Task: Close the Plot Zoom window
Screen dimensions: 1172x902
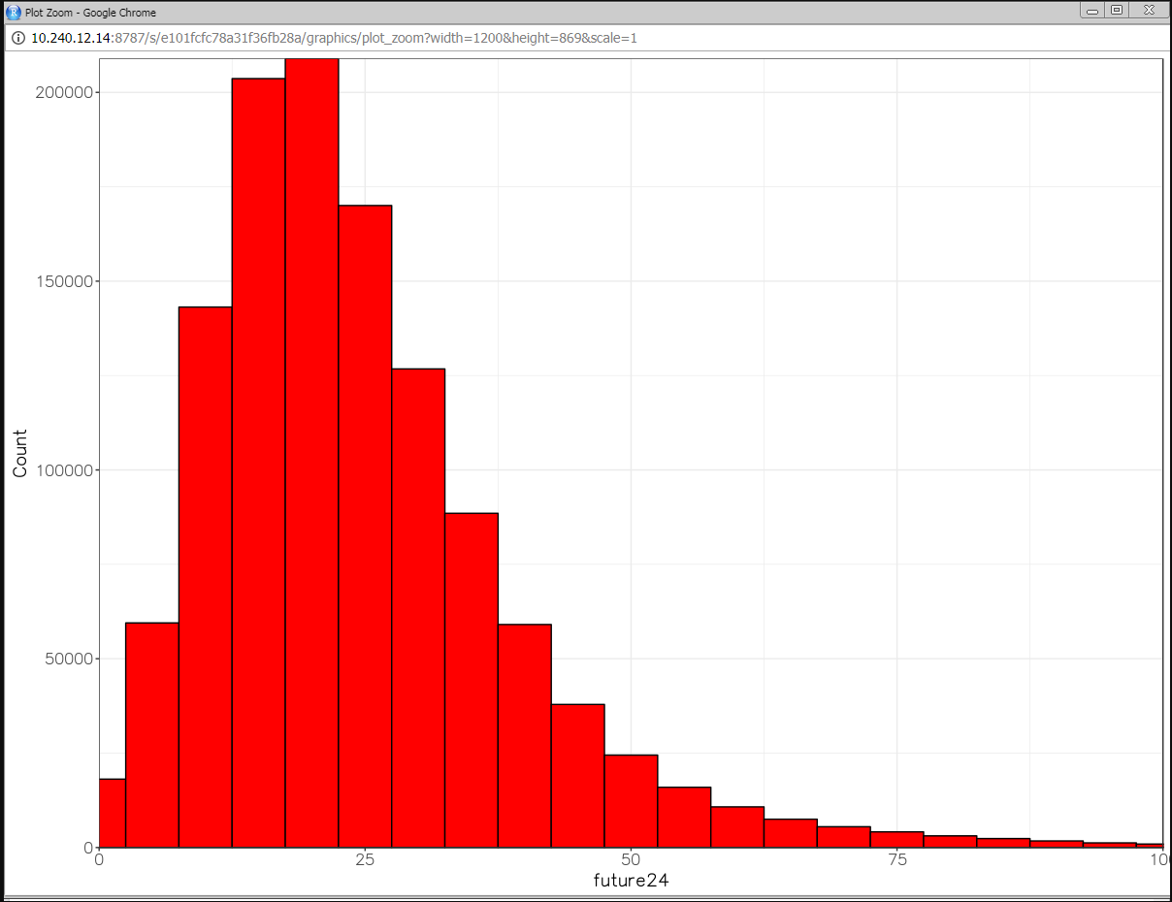Action: pyautogui.click(x=1149, y=10)
